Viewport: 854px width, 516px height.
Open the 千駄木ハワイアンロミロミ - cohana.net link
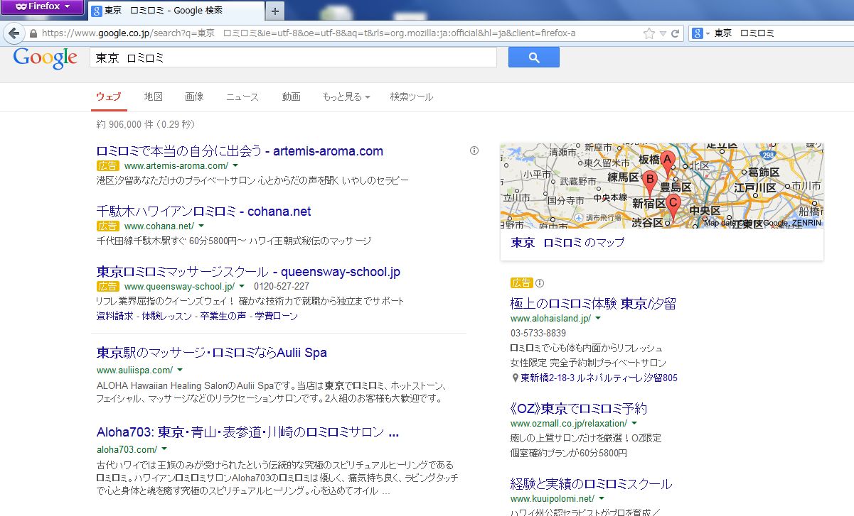click(203, 212)
